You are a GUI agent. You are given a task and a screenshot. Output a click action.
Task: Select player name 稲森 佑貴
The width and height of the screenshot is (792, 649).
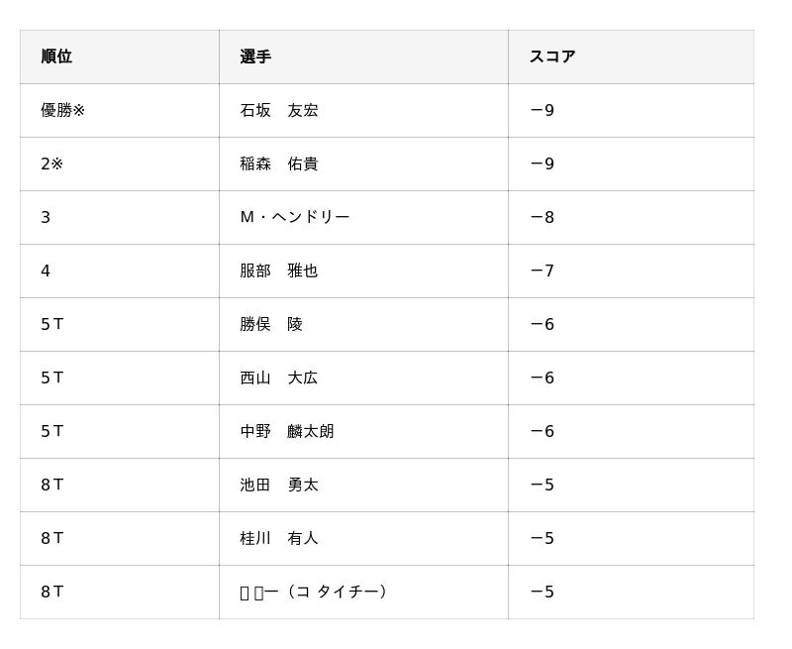[279, 163]
